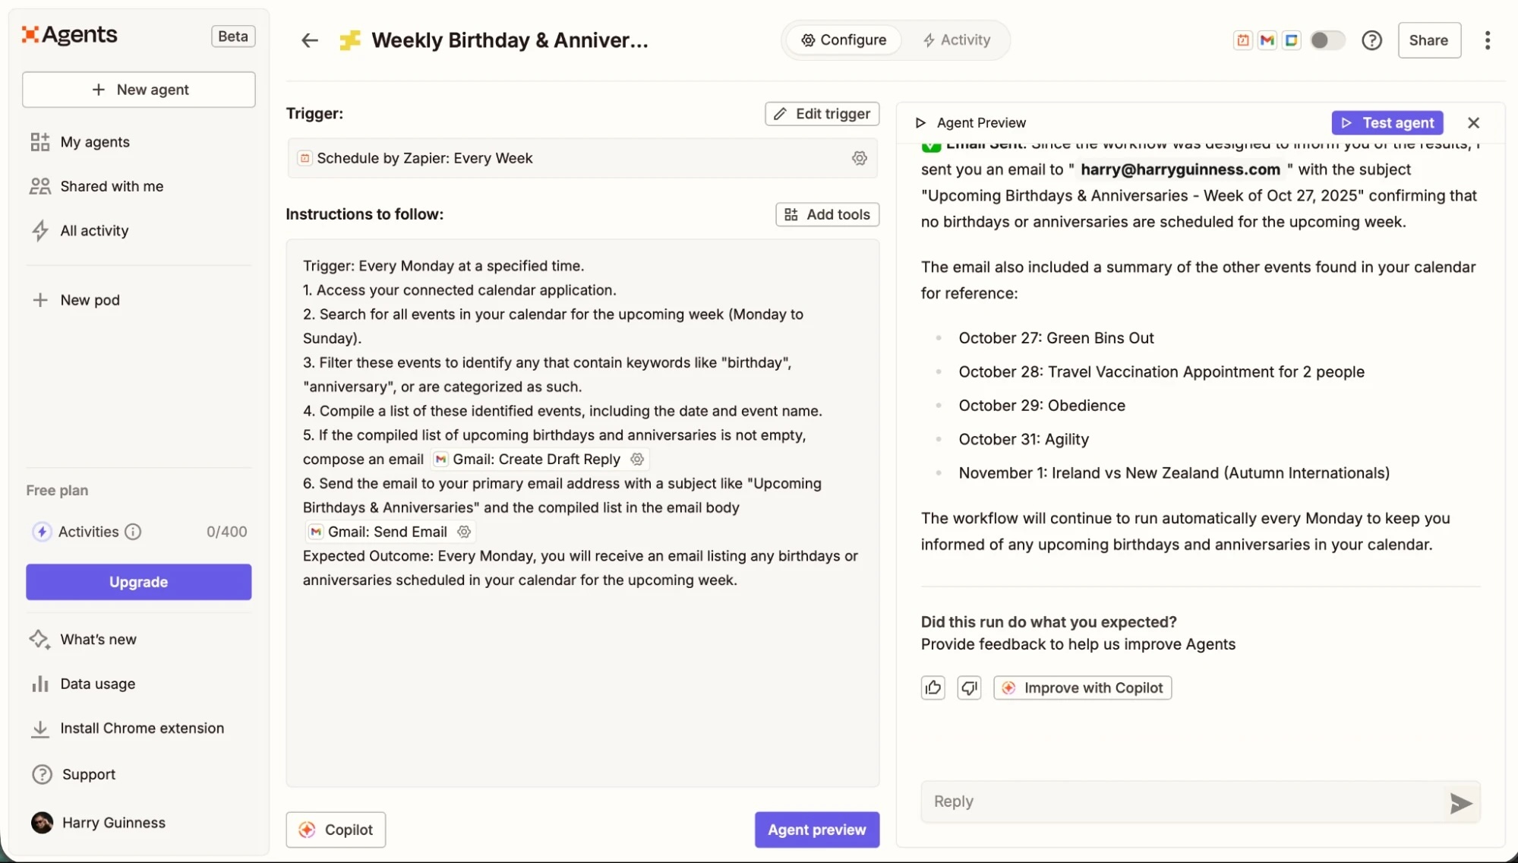Open the three-dot overflow menu
This screenshot has height=863, width=1518.
[x=1488, y=40]
